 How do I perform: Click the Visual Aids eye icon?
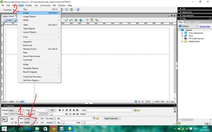tap(97, 20)
